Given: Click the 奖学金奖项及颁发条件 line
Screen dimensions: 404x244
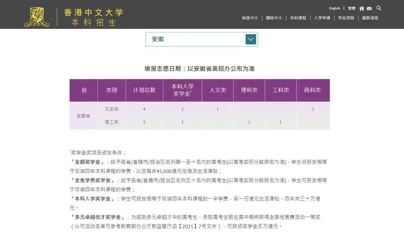Looking at the screenshot, I should click(x=98, y=153).
